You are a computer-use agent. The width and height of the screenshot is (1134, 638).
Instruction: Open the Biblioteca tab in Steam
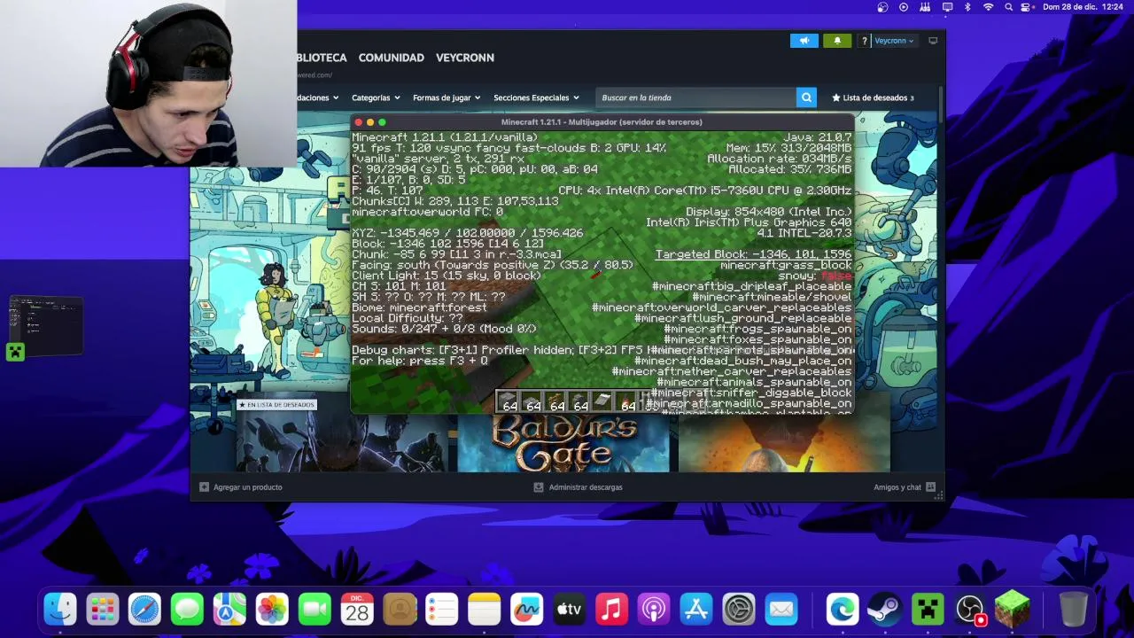(322, 58)
